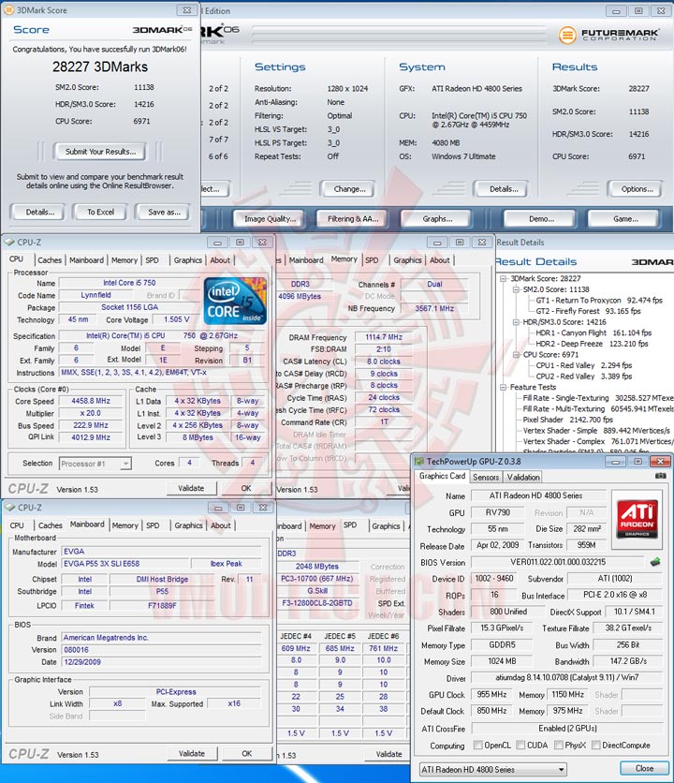Viewport: 674px width, 783px height.
Task: Open the Processor #1 selection dropdown
Action: [x=95, y=464]
